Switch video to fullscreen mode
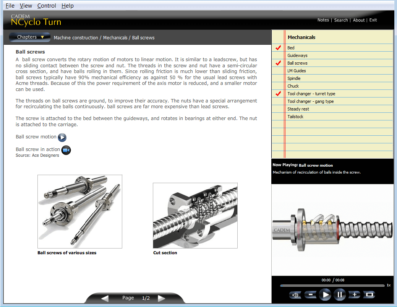The height and width of the screenshot is (307, 397). point(369,295)
